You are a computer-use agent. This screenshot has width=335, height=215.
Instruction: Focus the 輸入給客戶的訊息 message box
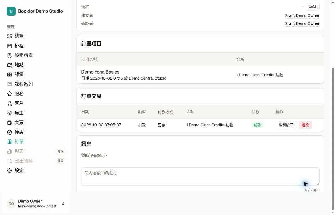tap(200, 176)
